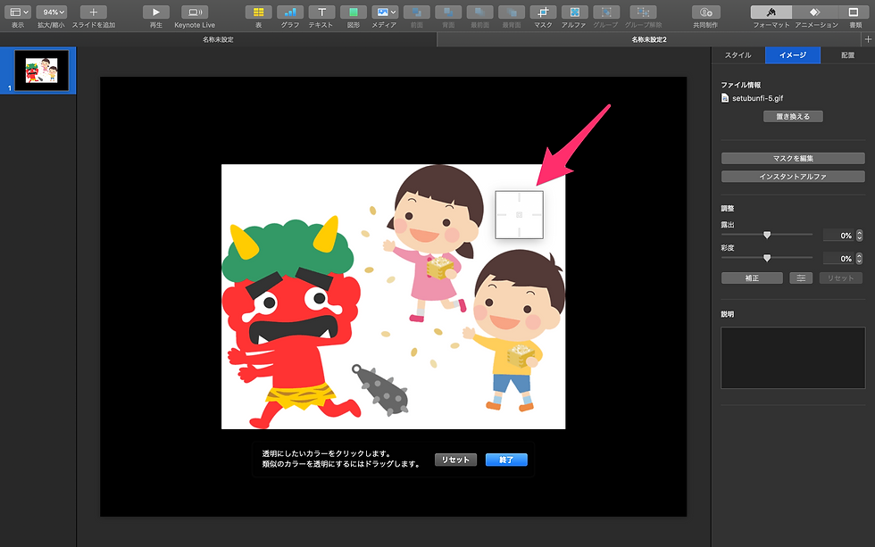Click the 彩度 saturation slider handle
This screenshot has height=547, width=875.
point(766,258)
